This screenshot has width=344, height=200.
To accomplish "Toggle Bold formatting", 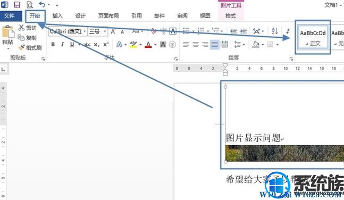I will click(53, 45).
